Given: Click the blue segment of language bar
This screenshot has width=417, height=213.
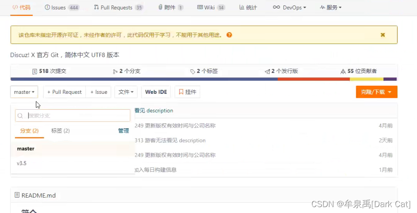Looking at the screenshot, I should (144, 79).
